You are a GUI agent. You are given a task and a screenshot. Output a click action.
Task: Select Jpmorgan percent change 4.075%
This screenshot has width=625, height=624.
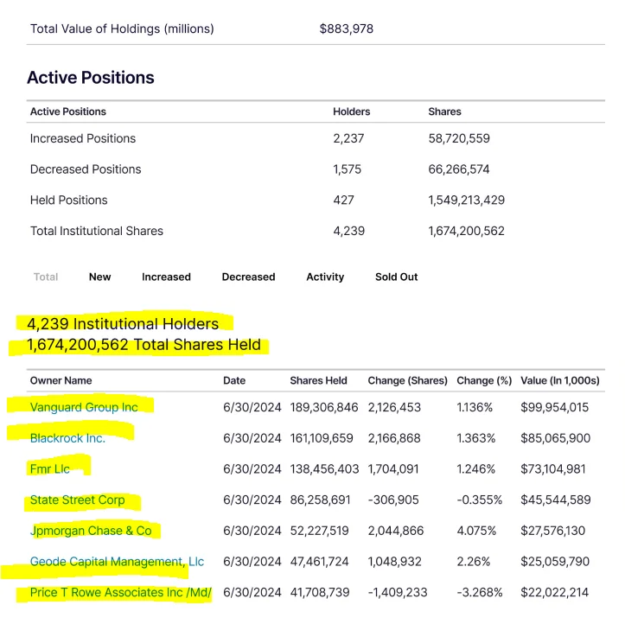[476, 531]
